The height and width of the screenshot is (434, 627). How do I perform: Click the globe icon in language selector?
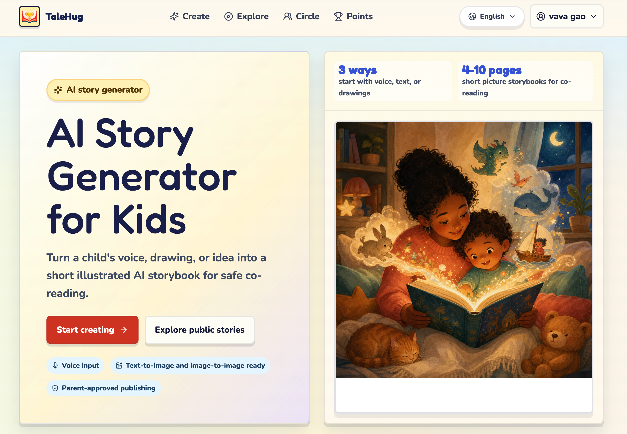(x=472, y=17)
